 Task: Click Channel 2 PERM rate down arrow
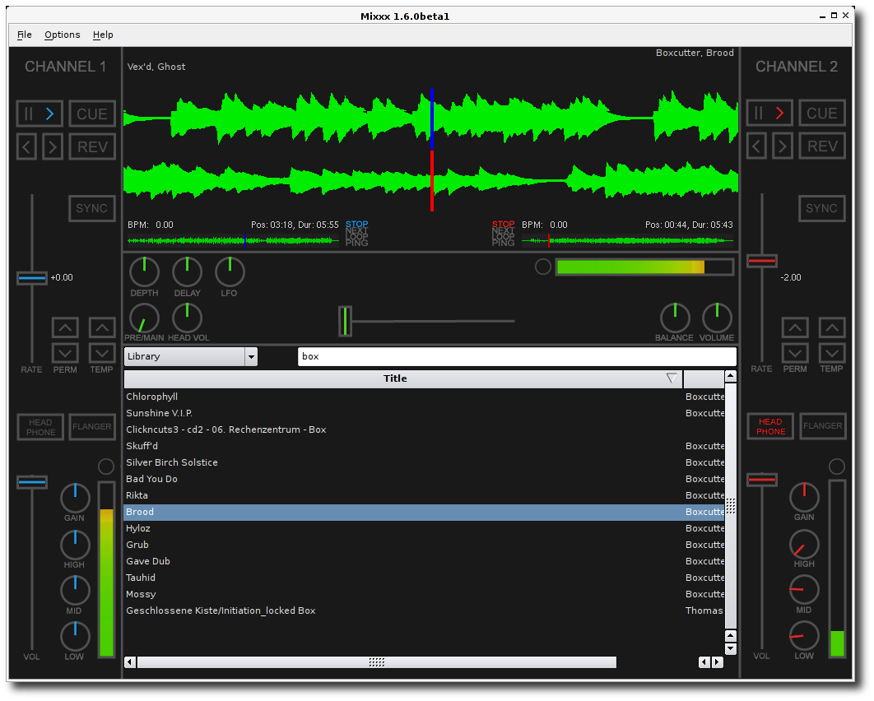click(x=794, y=353)
